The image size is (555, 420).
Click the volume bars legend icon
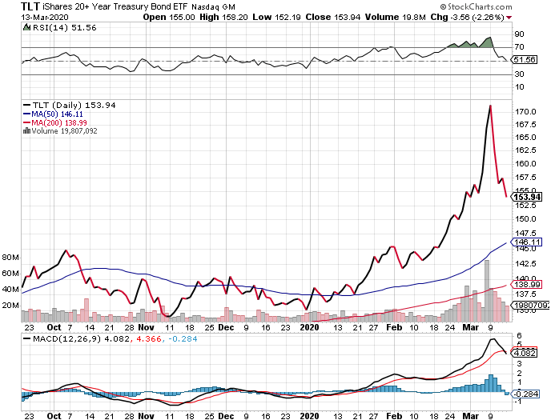click(26, 131)
